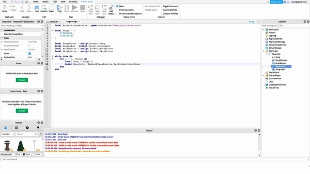Click the Find binoculars icon
This screenshot has height=174, width=310.
tap(37, 8)
